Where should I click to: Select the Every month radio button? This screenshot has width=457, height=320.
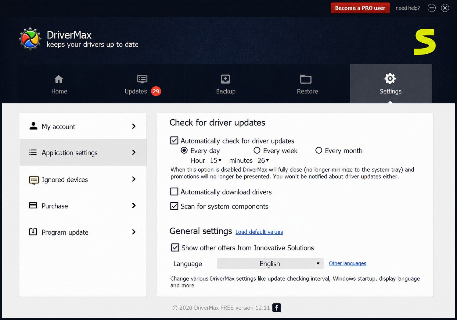pyautogui.click(x=319, y=150)
